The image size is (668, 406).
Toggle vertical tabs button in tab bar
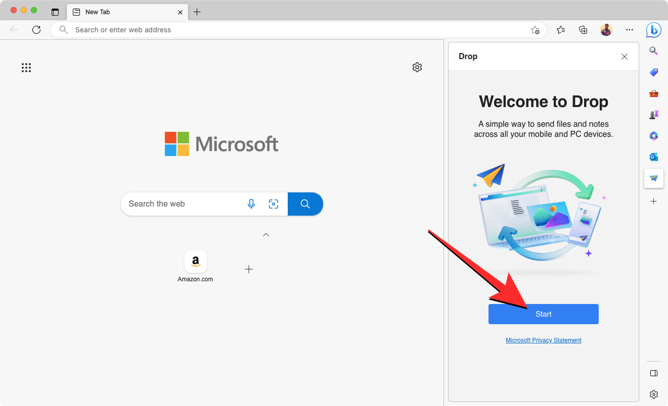55,12
